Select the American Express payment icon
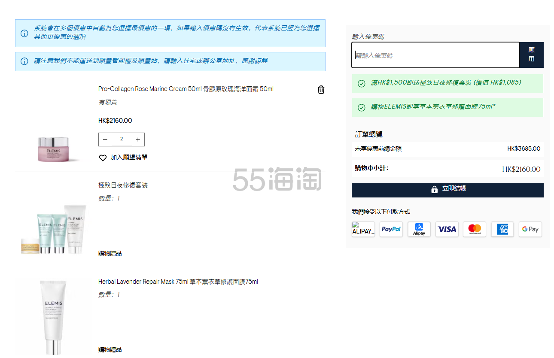The image size is (554, 358). [x=502, y=229]
